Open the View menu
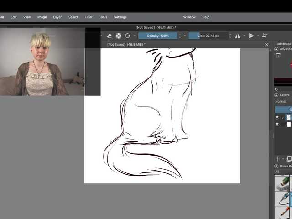Viewport: 292px width, 219px height. 27,17
